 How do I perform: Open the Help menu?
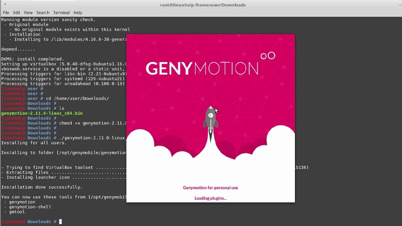click(x=78, y=13)
